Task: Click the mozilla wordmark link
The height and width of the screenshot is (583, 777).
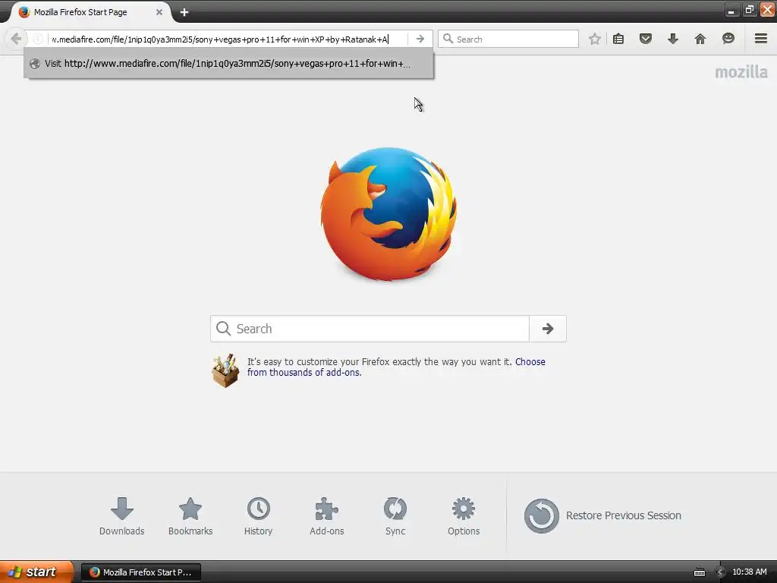Action: coord(741,72)
